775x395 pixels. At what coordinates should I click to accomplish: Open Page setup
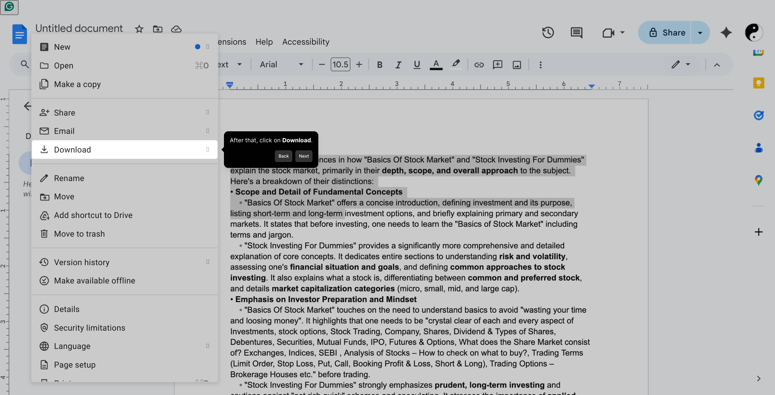[x=124, y=365]
